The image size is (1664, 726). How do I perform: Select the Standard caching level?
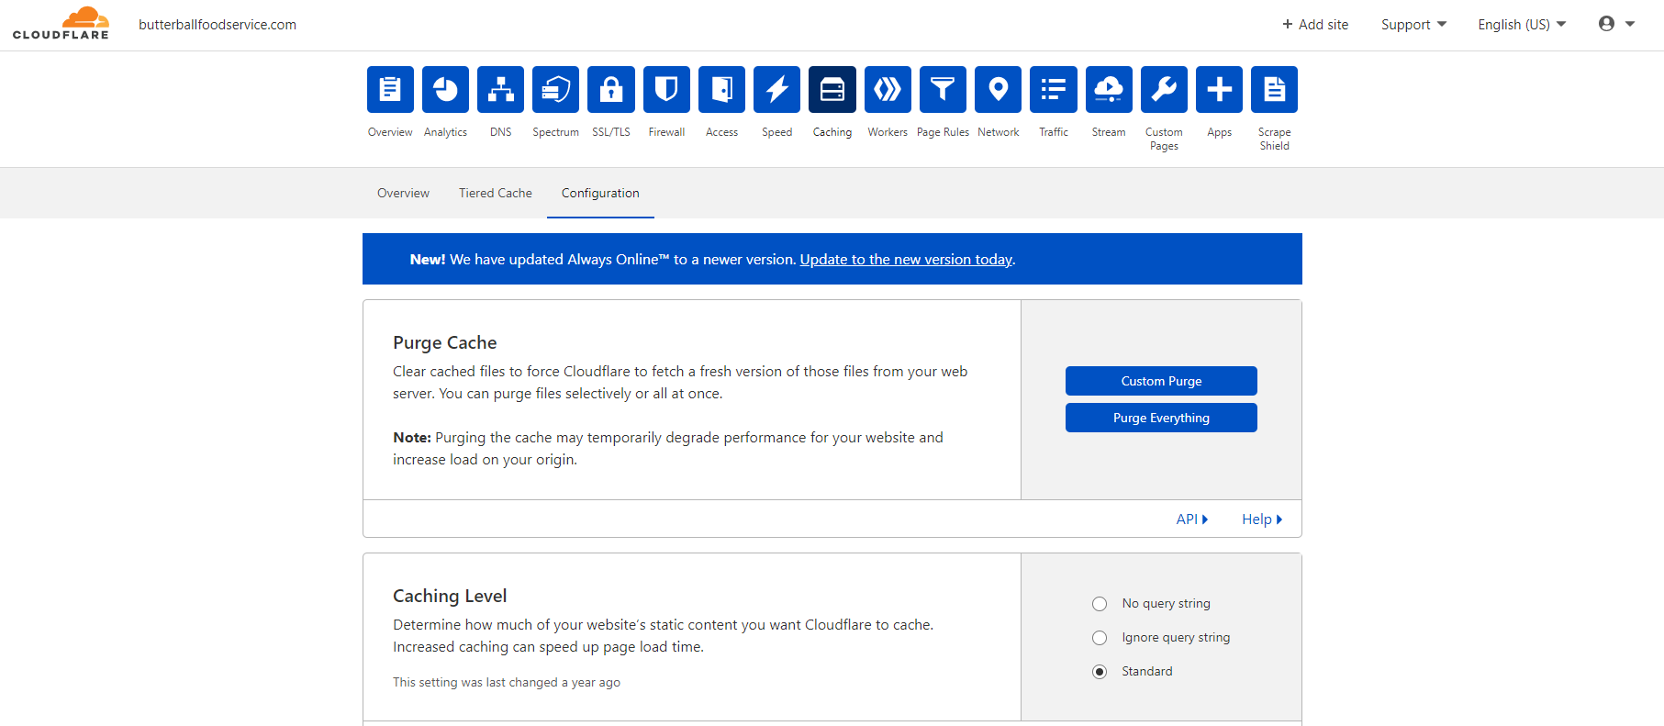coord(1100,672)
